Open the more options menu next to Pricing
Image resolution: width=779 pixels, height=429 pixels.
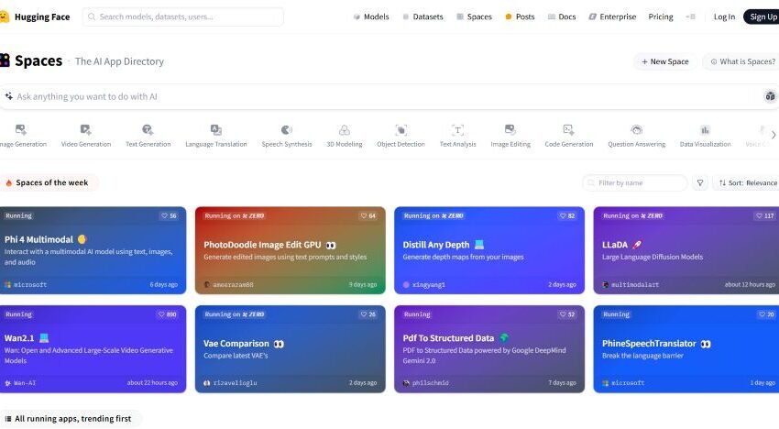pyautogui.click(x=691, y=16)
